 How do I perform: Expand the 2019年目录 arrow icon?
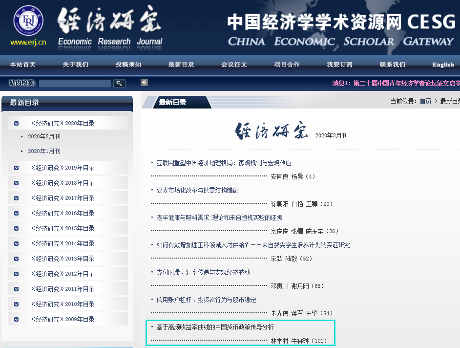pyautogui.click(x=17, y=168)
